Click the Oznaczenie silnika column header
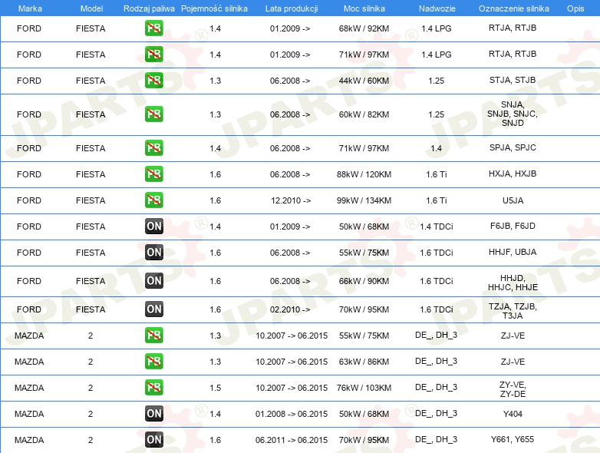This screenshot has height=453, width=600. coord(513,8)
